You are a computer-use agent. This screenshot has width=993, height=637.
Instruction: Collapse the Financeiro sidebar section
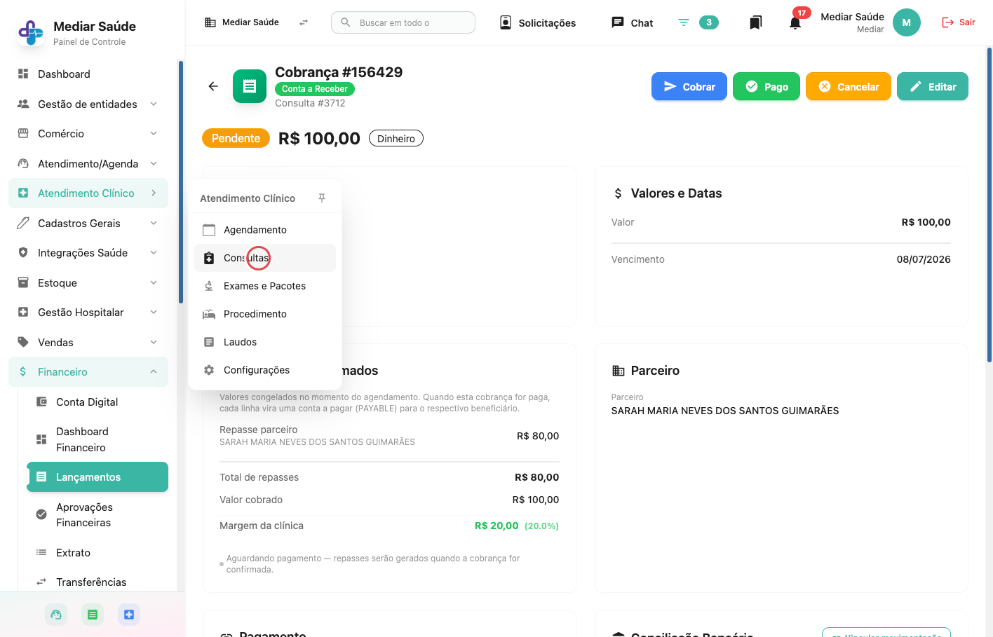point(88,371)
